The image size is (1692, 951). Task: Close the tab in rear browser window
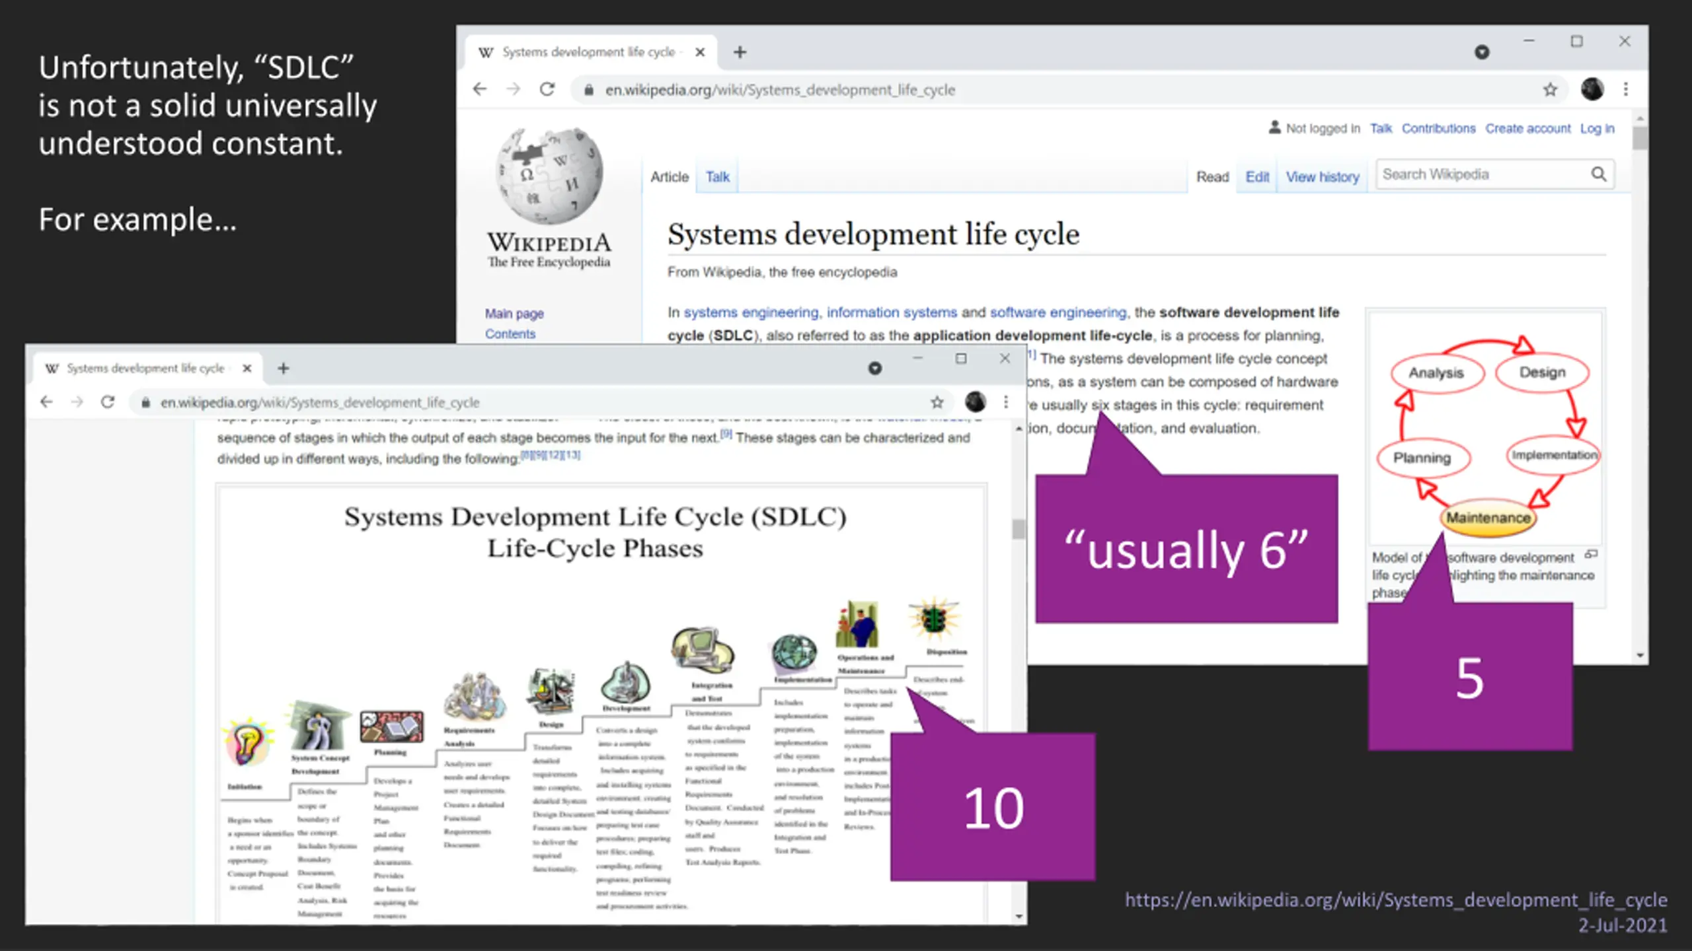[x=700, y=52]
